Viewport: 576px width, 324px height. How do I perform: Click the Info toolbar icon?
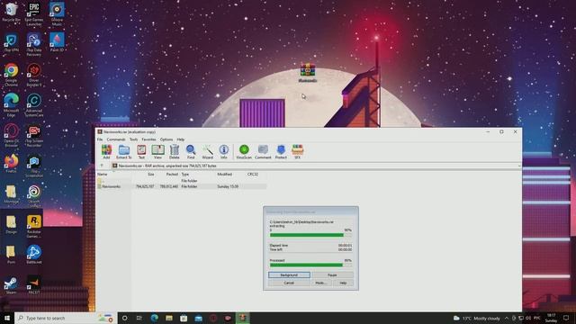(x=224, y=151)
